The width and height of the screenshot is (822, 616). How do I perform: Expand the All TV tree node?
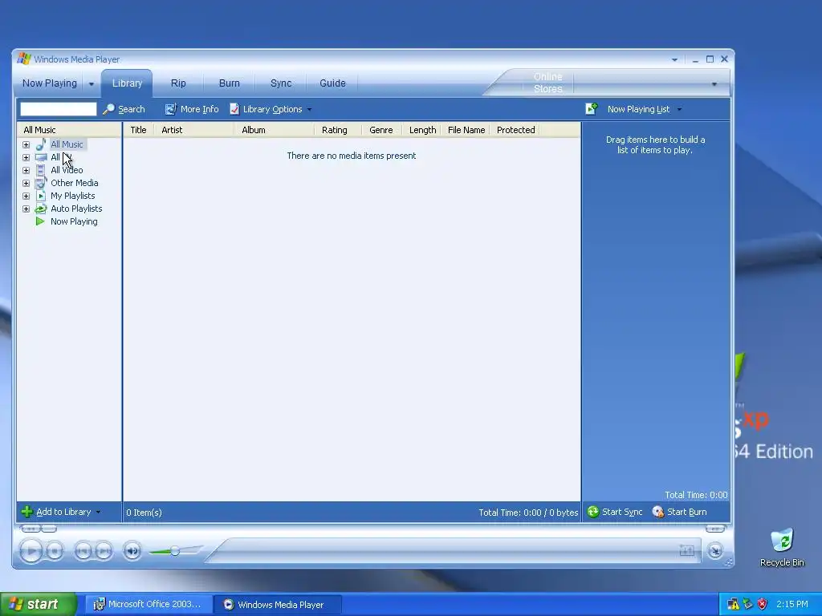tap(26, 157)
